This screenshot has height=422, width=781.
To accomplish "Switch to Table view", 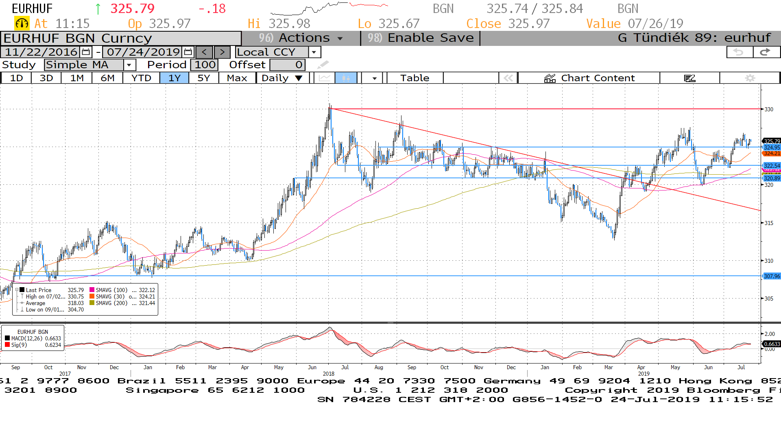I will (414, 78).
